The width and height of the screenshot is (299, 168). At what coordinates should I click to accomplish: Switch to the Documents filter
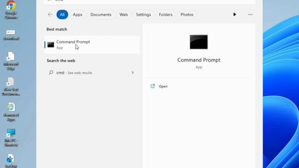(x=101, y=14)
